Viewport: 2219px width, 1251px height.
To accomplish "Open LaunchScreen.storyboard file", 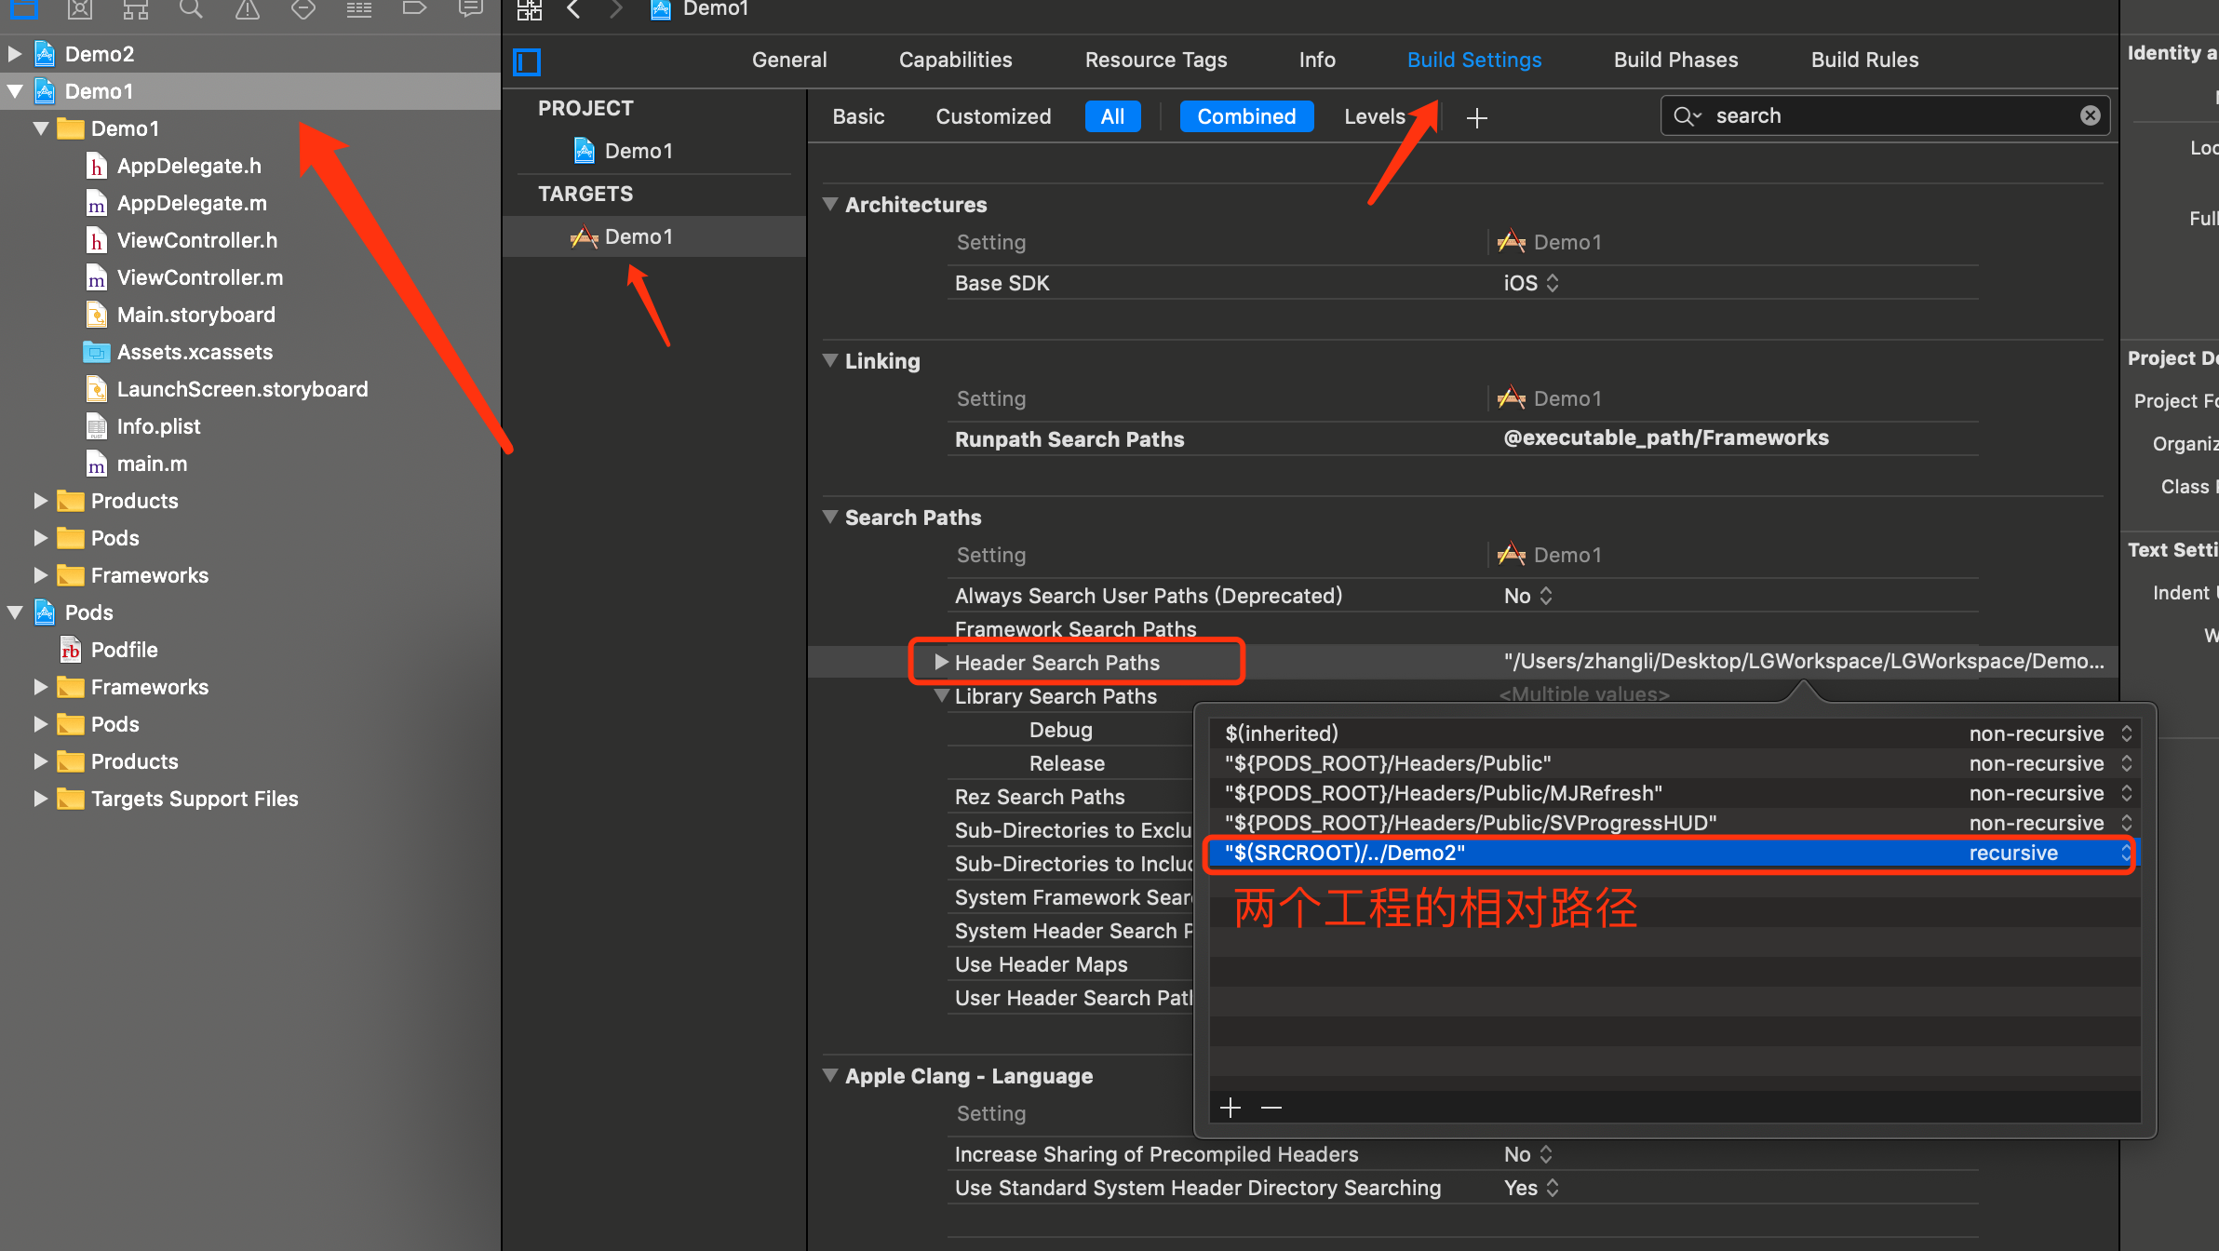I will coord(242,389).
